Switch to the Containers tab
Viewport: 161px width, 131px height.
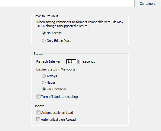click(147, 4)
